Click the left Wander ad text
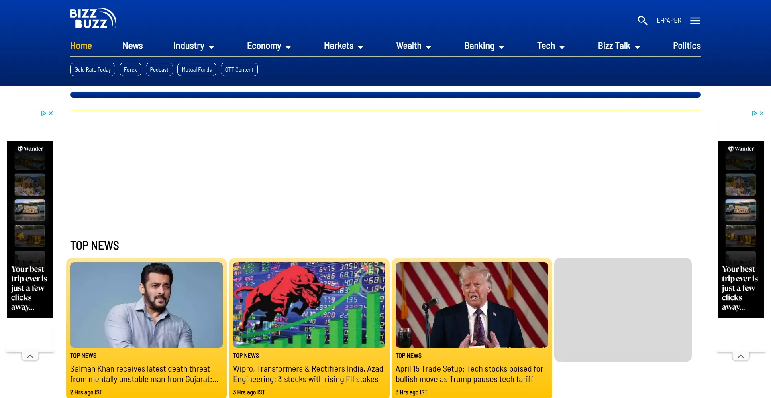The image size is (771, 398). click(x=29, y=288)
